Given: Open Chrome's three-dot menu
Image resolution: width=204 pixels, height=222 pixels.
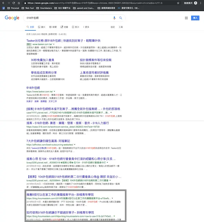Looking at the screenshot, I should (201, 3).
